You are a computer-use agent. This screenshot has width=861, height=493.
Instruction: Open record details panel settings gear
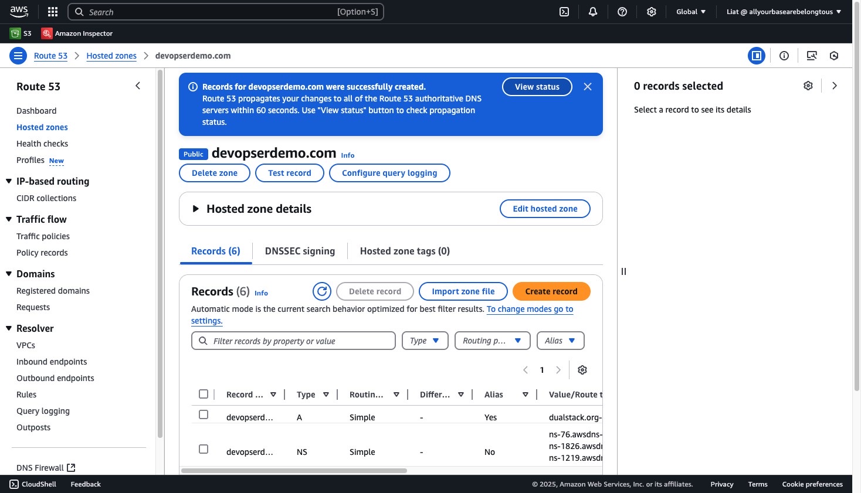pyautogui.click(x=808, y=86)
